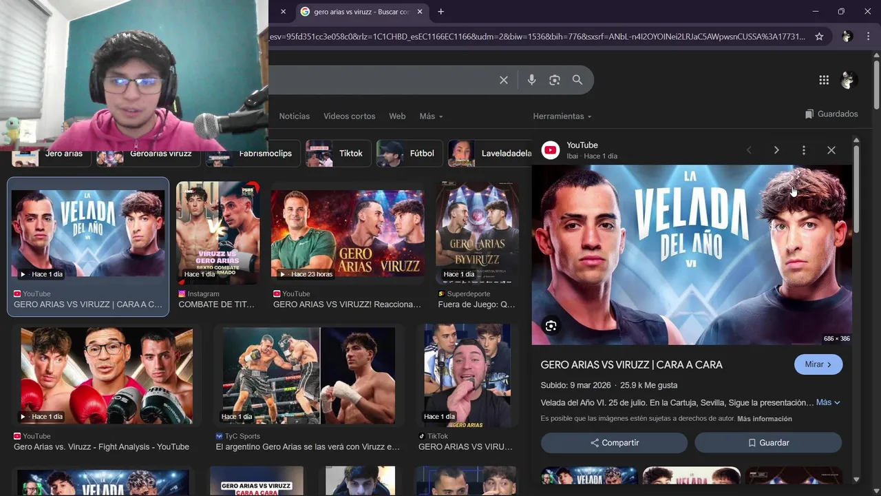Go to previous image in preview panel

pos(749,150)
